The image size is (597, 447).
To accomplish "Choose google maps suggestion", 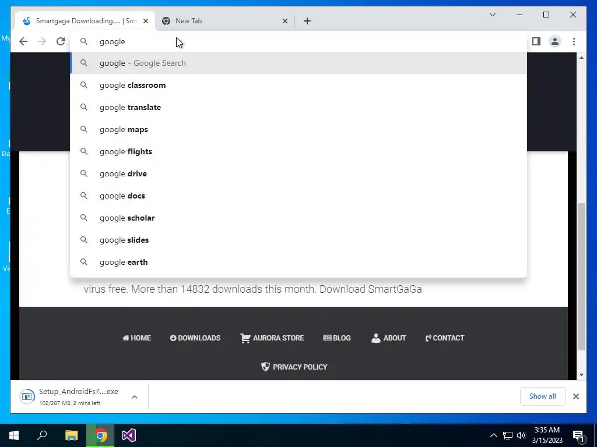I will click(x=298, y=129).
